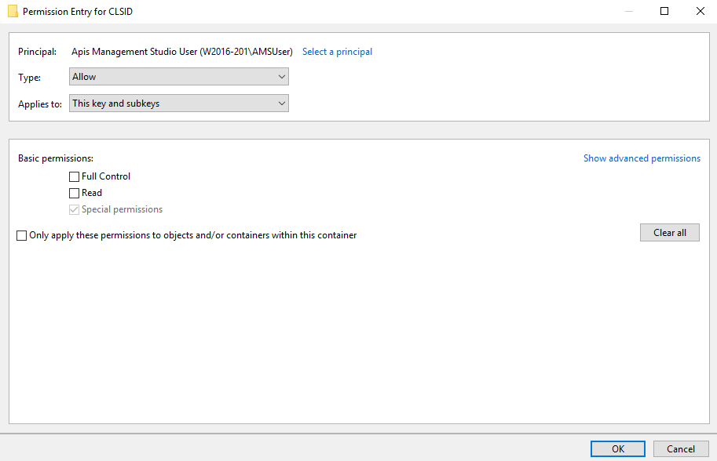This screenshot has height=461, width=717.
Task: Expand the Applies to dropdown list
Action: tap(179, 103)
